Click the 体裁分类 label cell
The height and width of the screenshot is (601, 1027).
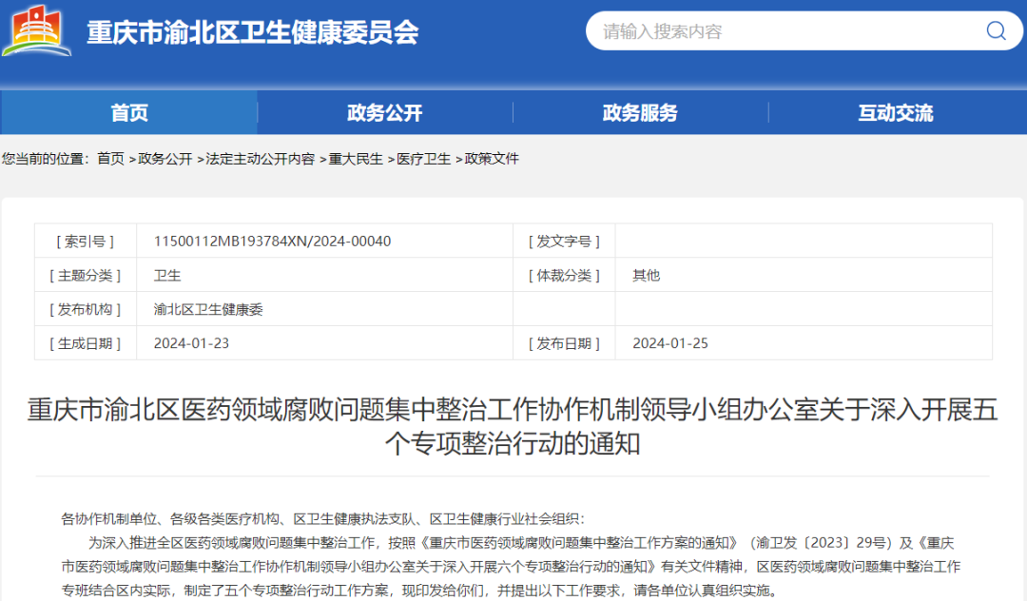[564, 275]
